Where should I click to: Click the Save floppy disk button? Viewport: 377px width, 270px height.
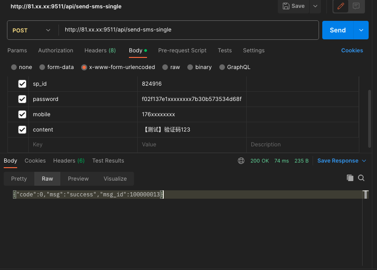pos(293,6)
